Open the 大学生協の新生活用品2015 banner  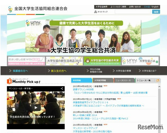click(x=64, y=61)
